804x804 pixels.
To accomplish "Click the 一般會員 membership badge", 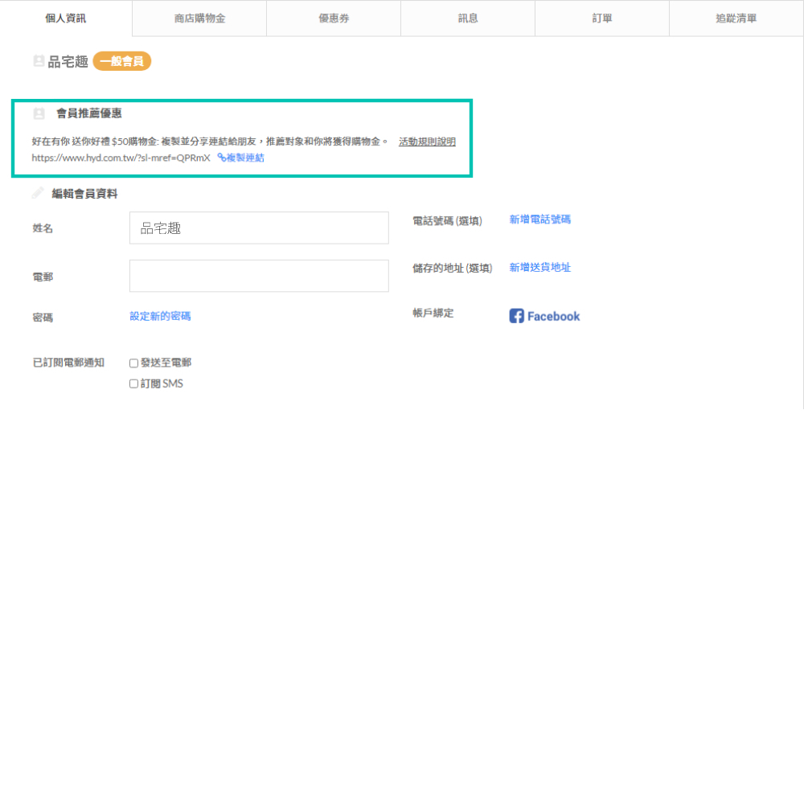I will tap(122, 61).
